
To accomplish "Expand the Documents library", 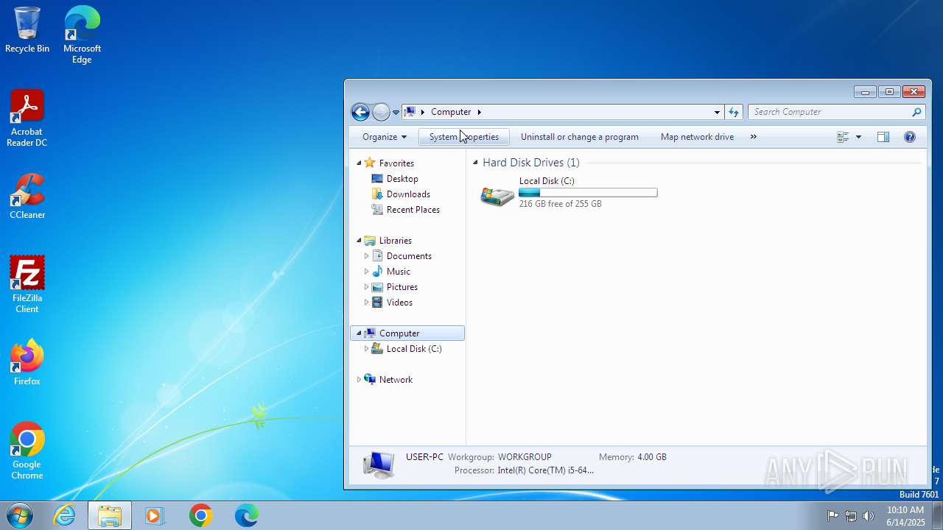I will coord(366,256).
